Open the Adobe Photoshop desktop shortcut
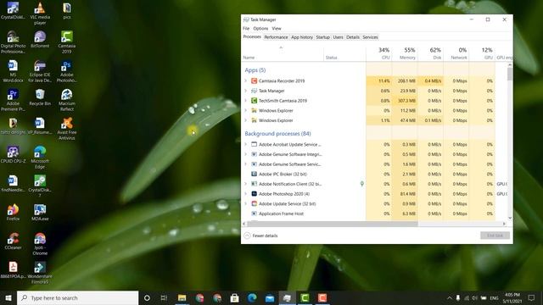This screenshot has width=543, height=305. pos(67,71)
